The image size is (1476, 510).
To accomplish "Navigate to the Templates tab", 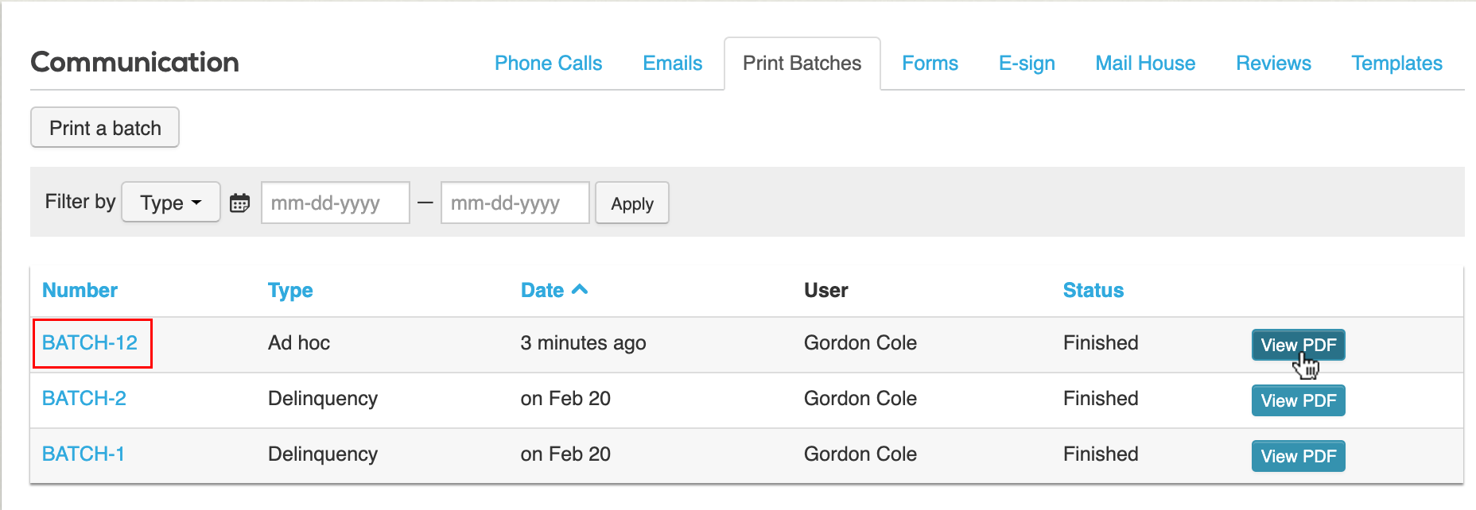I will (1396, 64).
